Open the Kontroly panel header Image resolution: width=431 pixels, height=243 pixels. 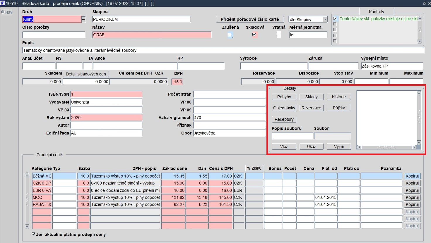pyautogui.click(x=377, y=12)
